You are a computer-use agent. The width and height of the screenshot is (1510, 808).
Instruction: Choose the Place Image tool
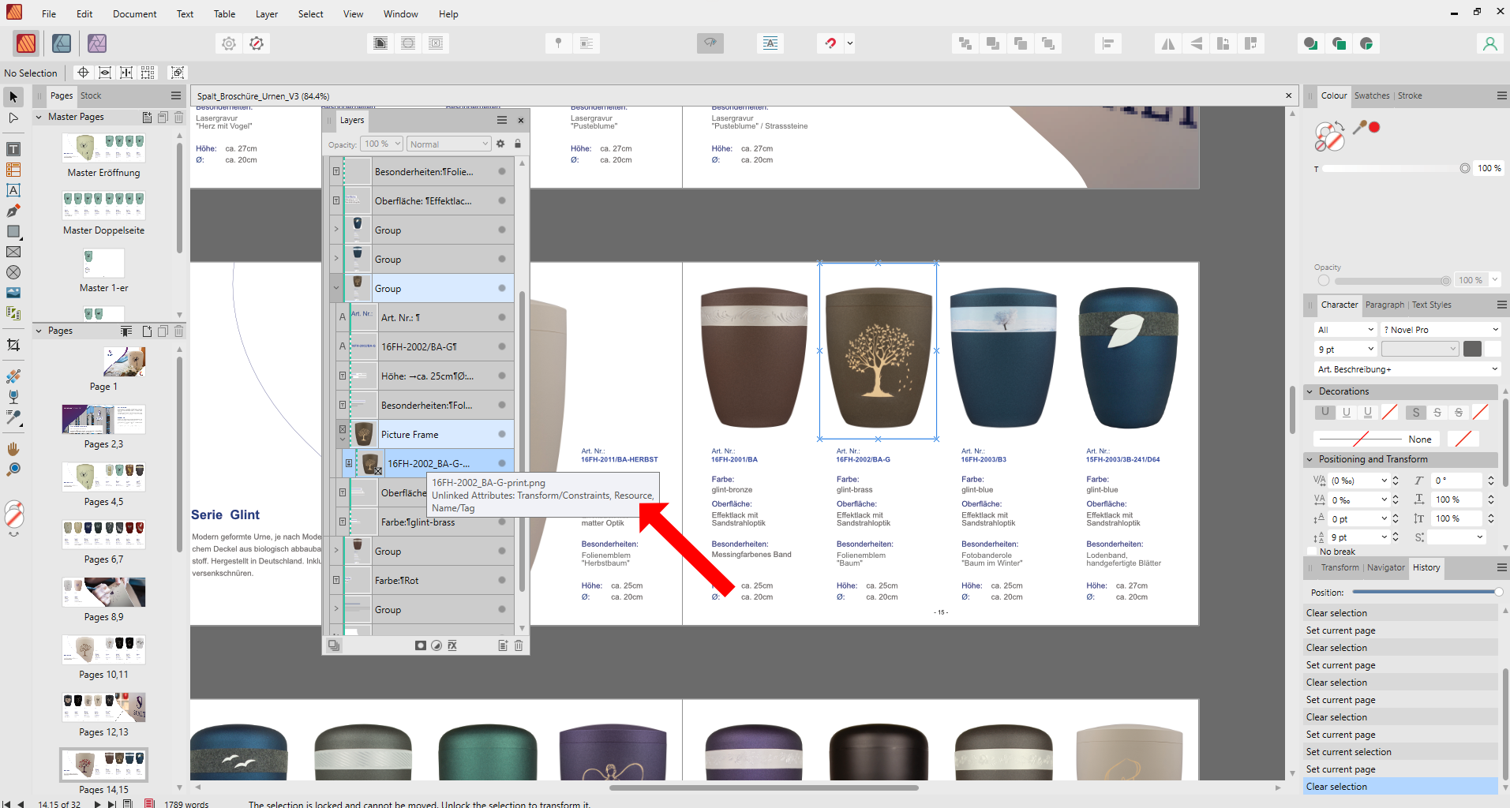coord(13,292)
